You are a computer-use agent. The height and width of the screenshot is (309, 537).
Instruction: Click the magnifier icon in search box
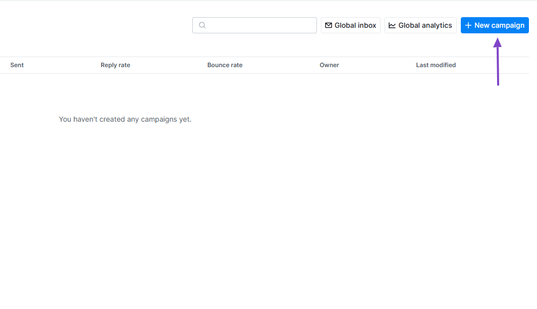[x=202, y=25]
